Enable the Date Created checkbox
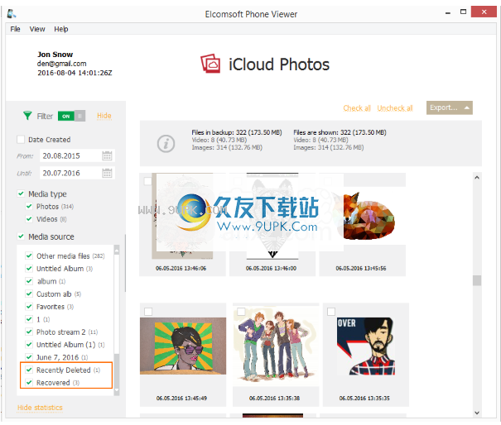The image size is (501, 425). pyautogui.click(x=21, y=140)
